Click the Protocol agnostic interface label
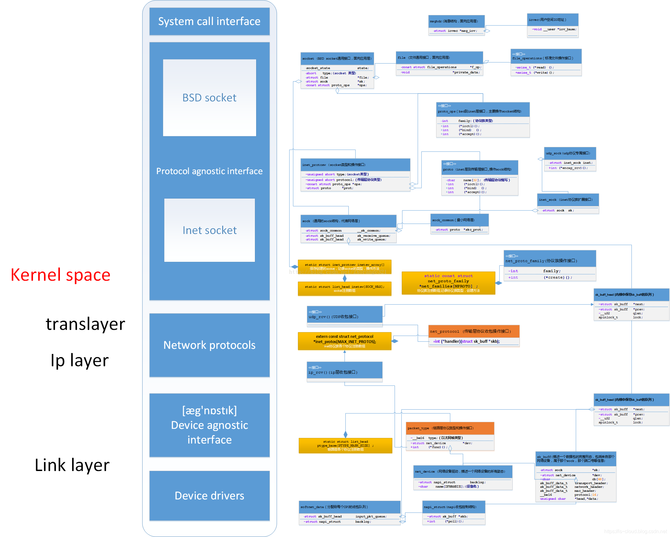Image resolution: width=670 pixels, height=537 pixels. pyautogui.click(x=209, y=171)
